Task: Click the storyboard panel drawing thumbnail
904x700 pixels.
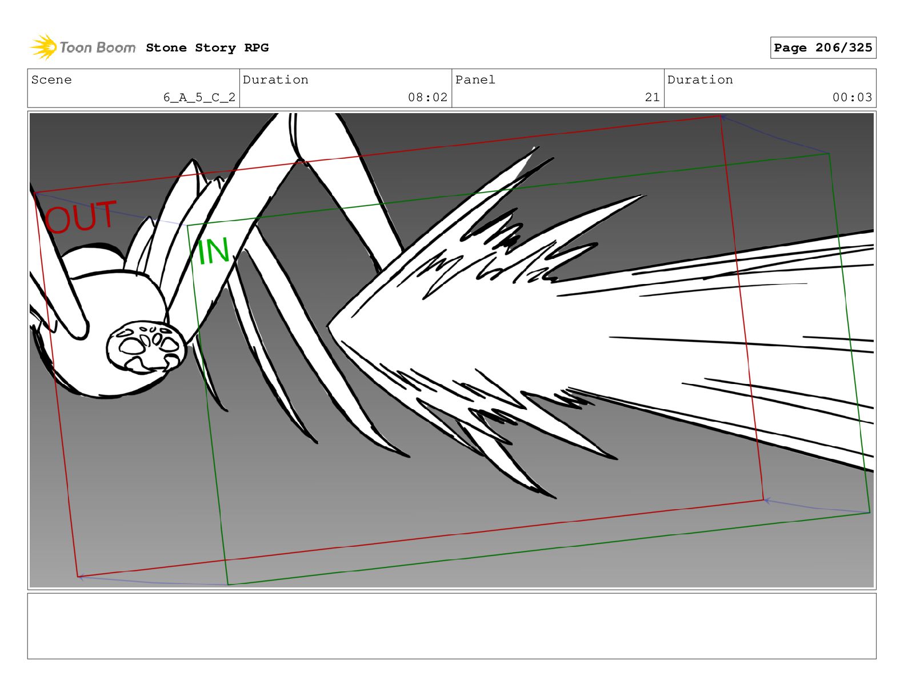Action: (x=451, y=350)
